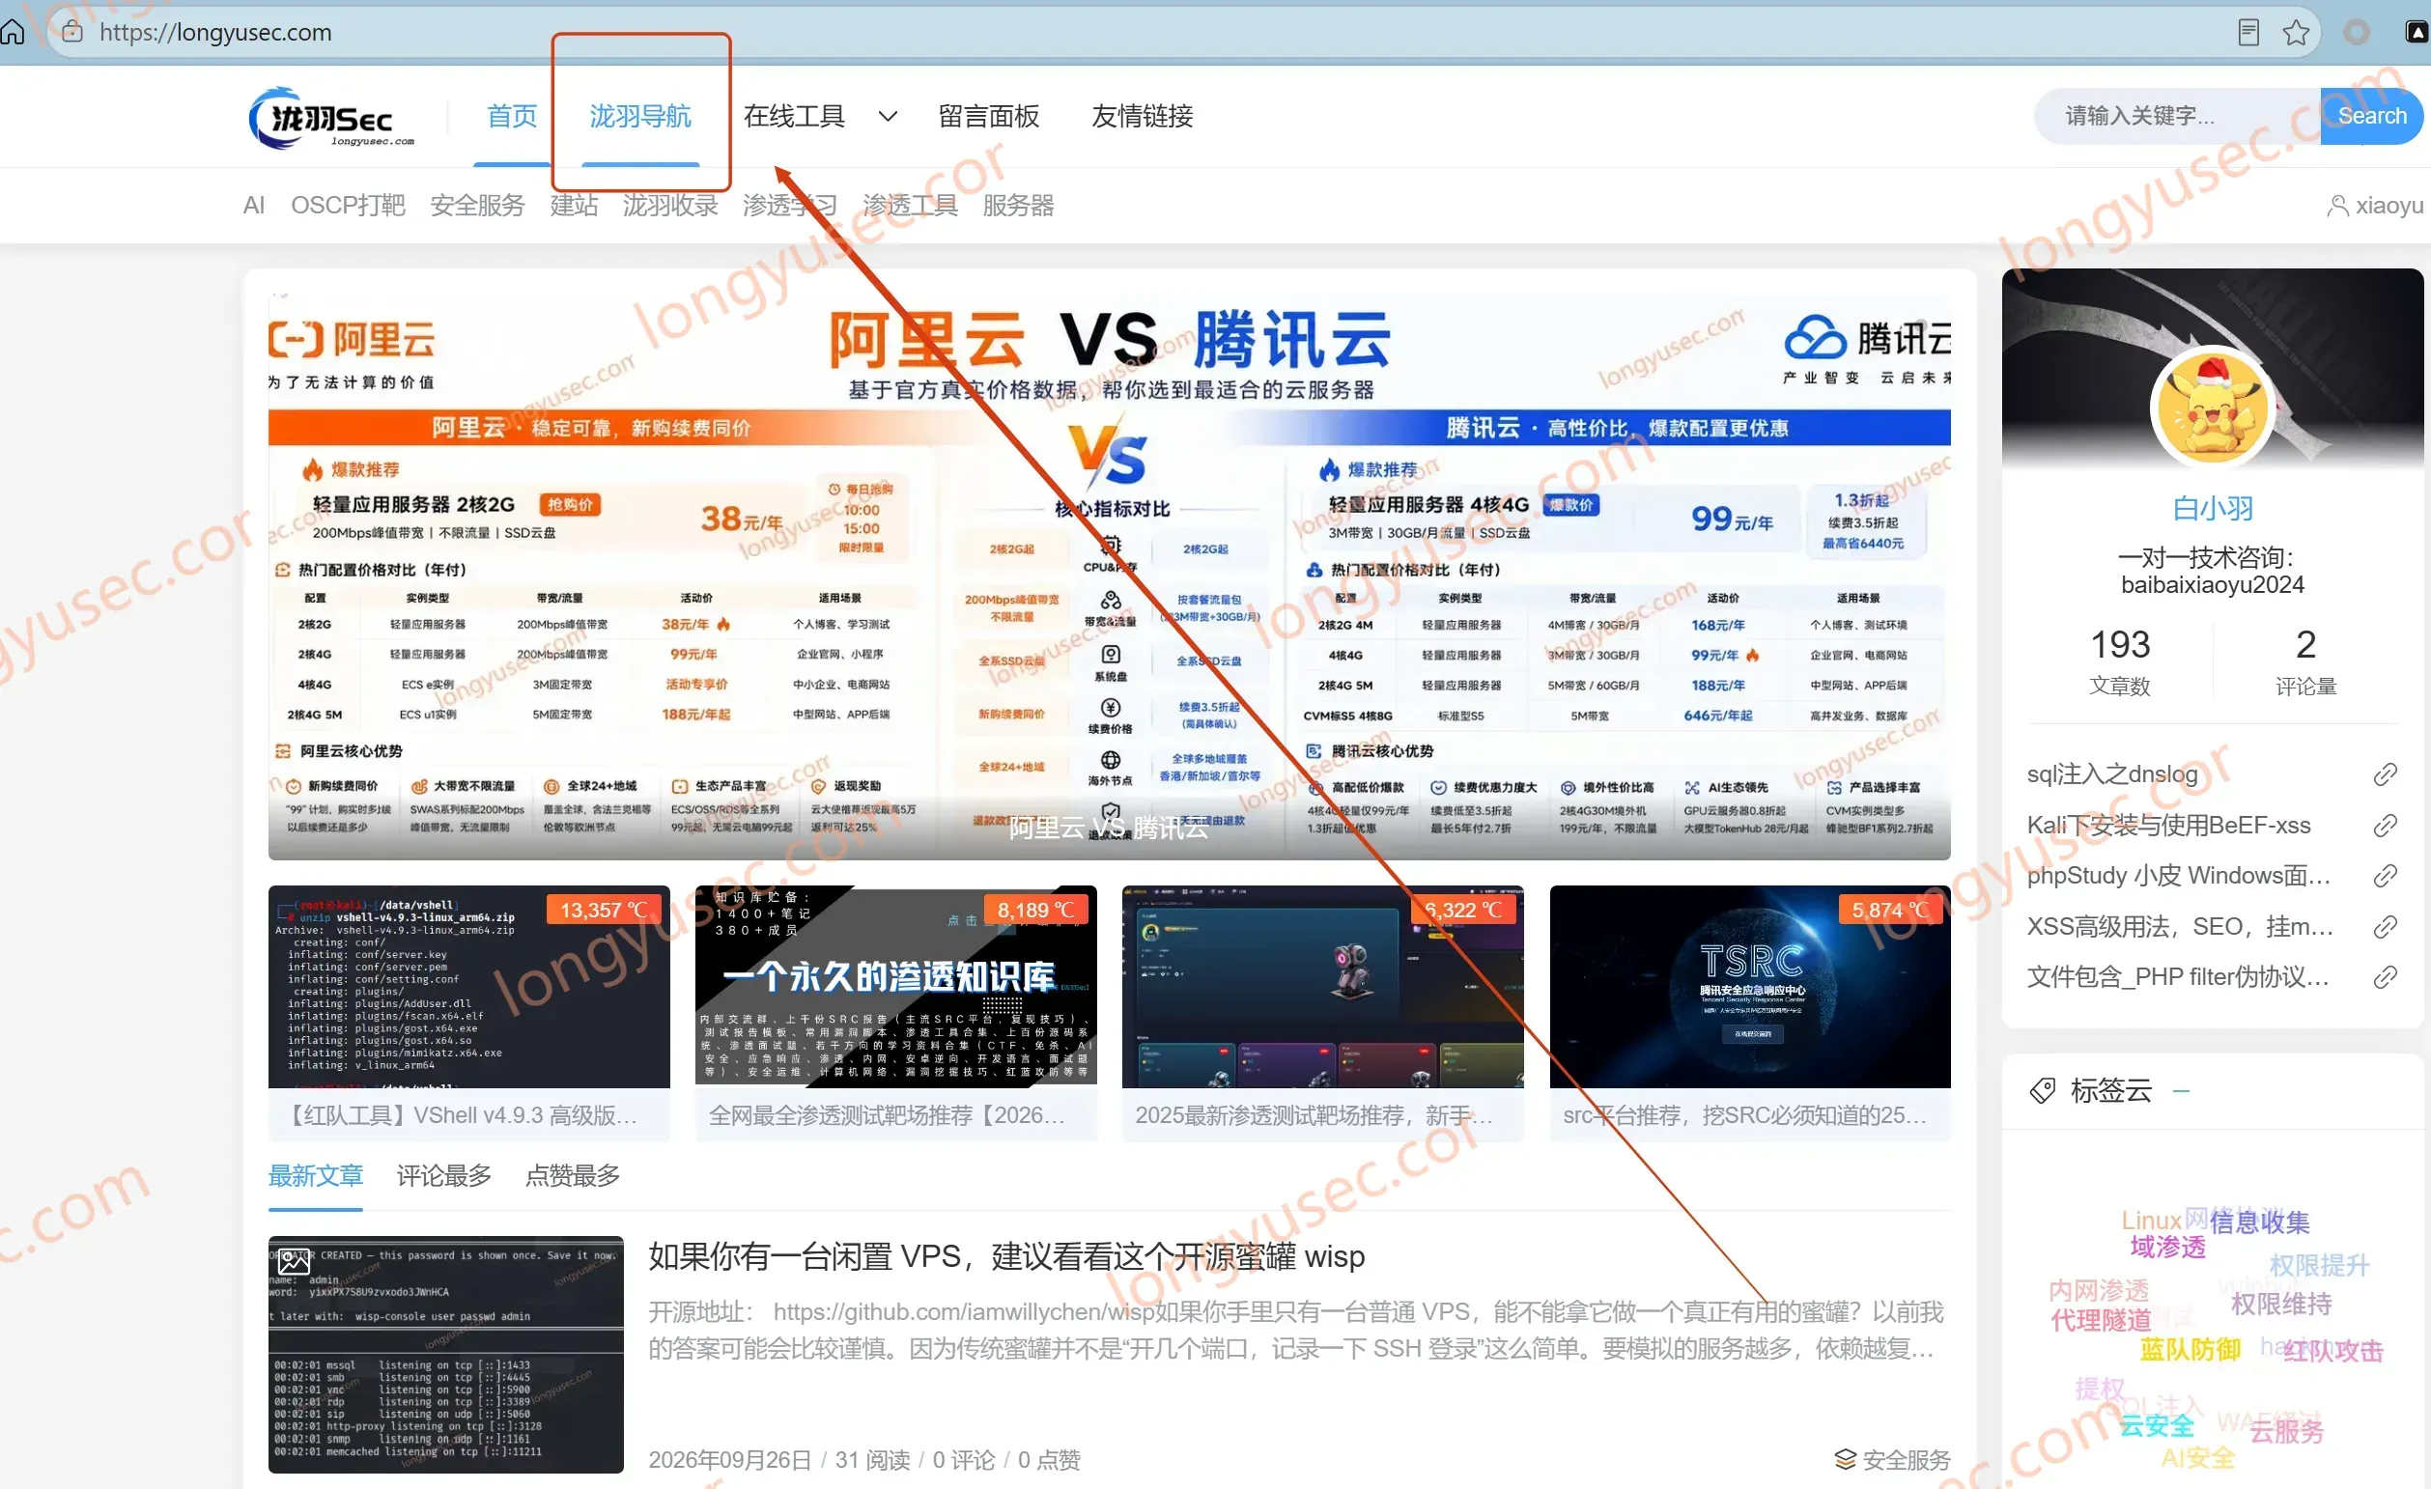The image size is (2431, 1489).
Task: Open the 渗透工具 category link
Action: click(910, 205)
